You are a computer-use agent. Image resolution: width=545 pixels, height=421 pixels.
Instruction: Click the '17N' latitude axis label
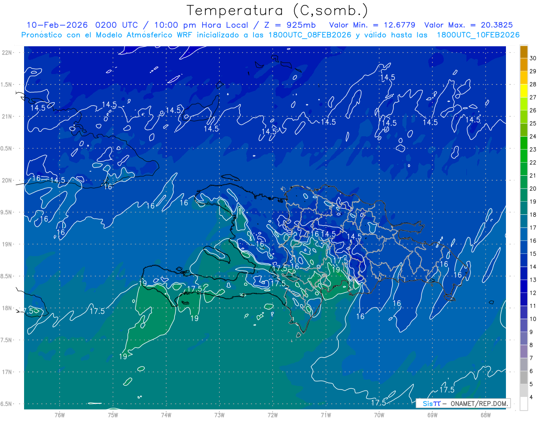click(7, 372)
